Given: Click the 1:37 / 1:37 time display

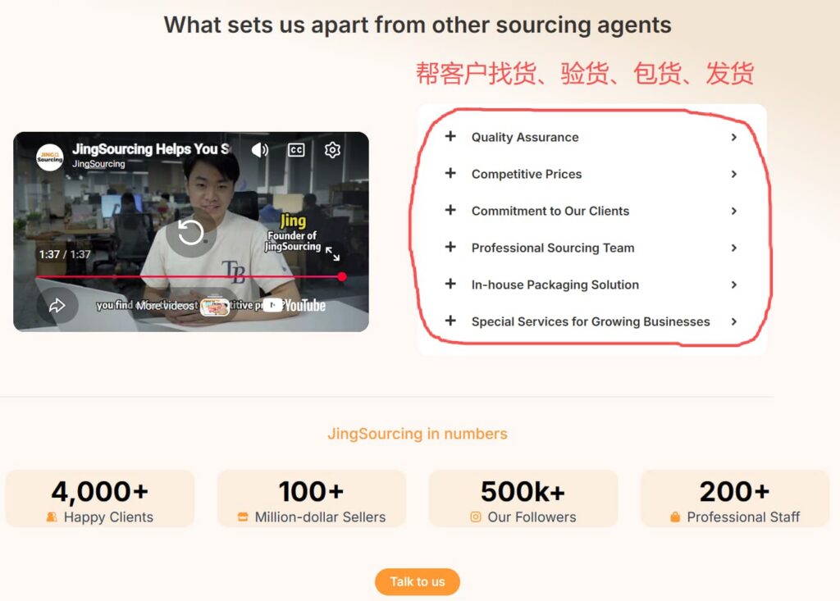Looking at the screenshot, I should (65, 254).
